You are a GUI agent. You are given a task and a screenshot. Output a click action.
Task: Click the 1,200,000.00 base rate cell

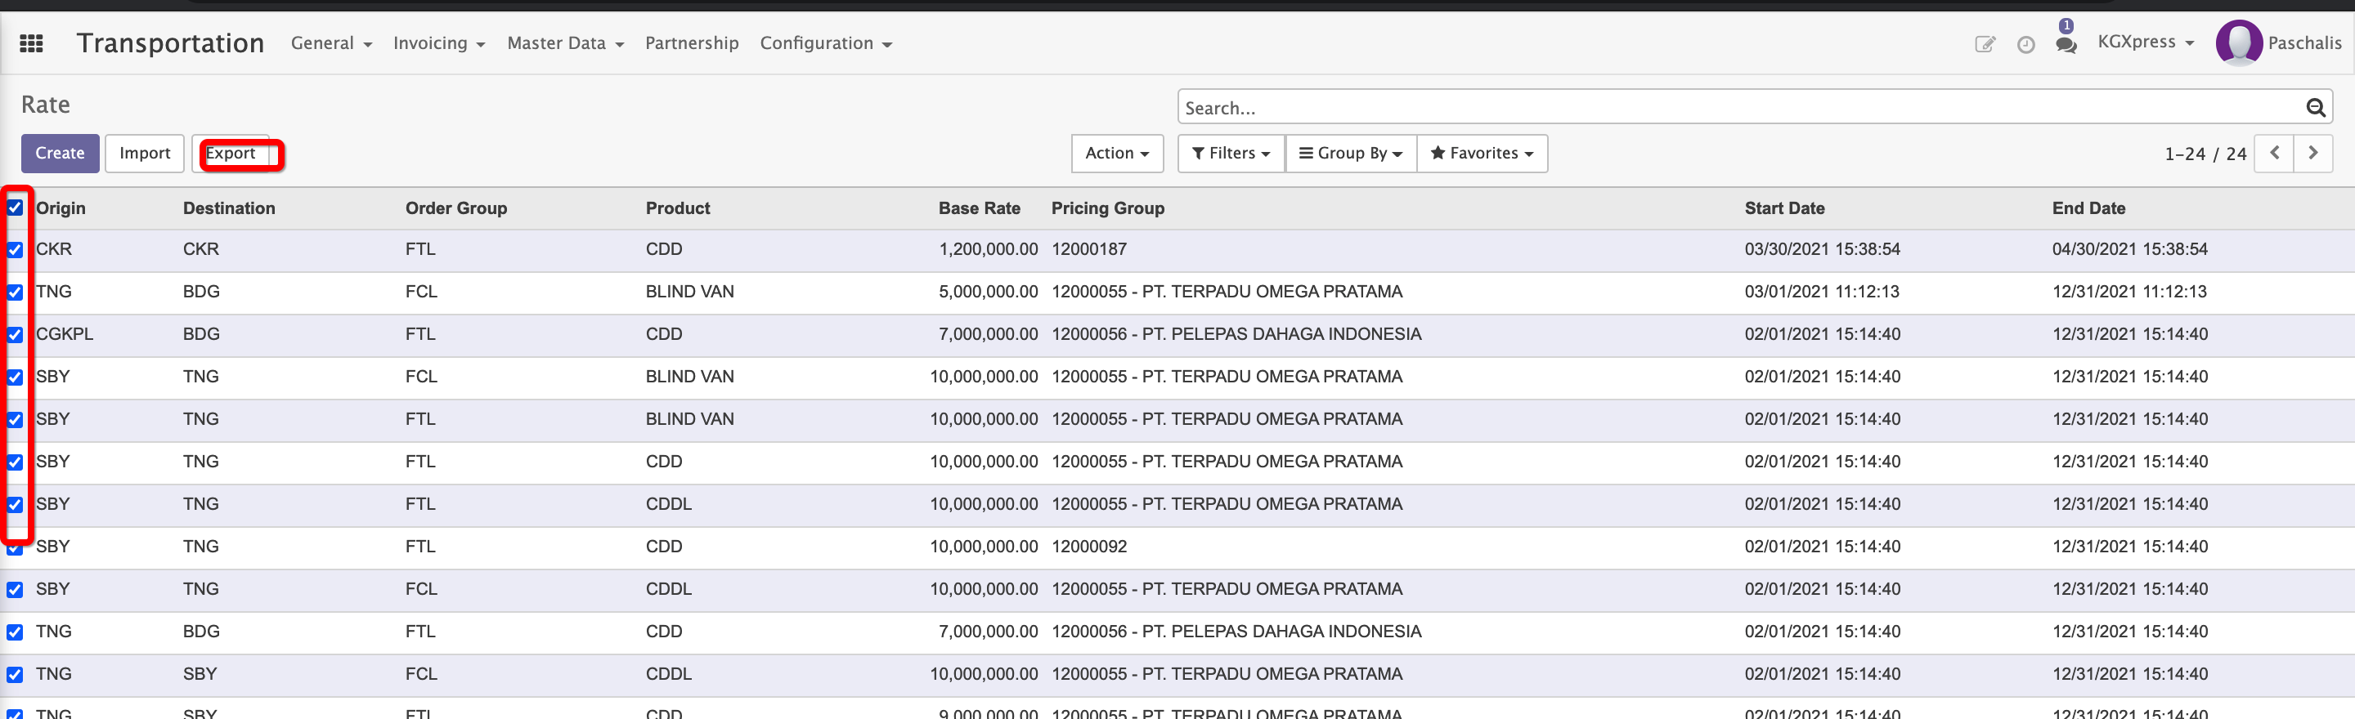click(x=987, y=249)
